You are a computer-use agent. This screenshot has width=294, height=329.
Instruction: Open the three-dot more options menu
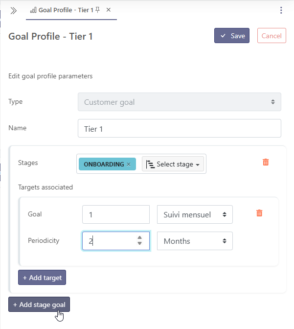tap(281, 10)
